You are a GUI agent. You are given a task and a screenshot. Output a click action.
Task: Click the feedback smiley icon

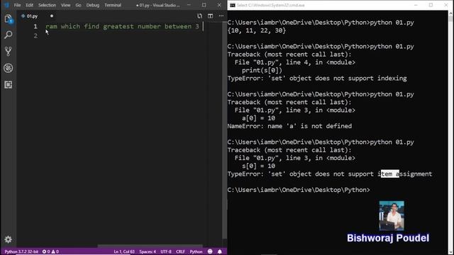[x=210, y=251]
